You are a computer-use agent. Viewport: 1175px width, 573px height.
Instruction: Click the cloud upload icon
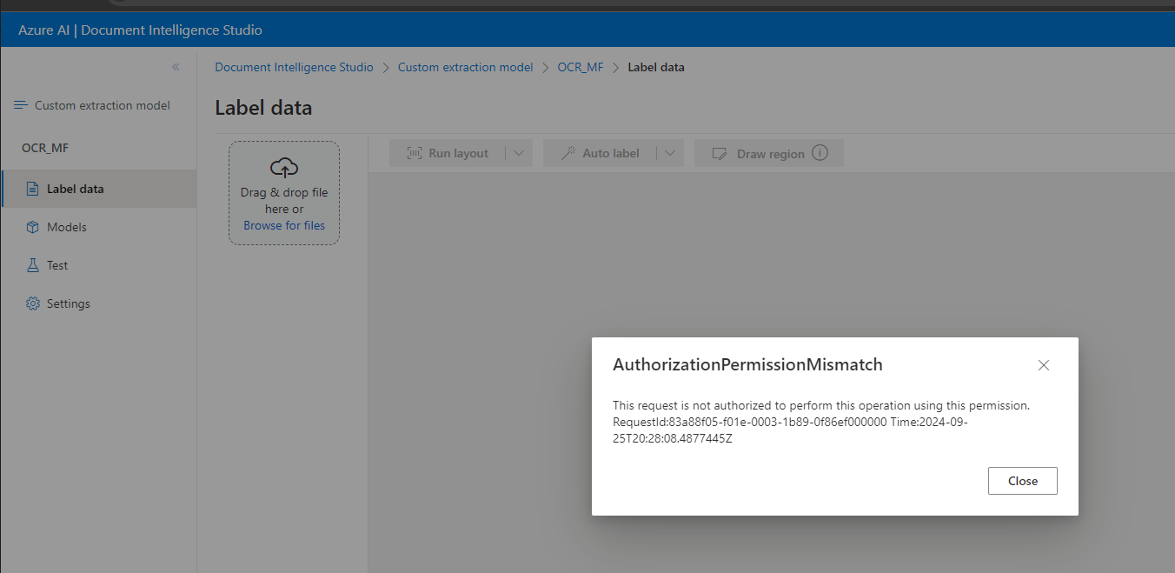coord(284,168)
